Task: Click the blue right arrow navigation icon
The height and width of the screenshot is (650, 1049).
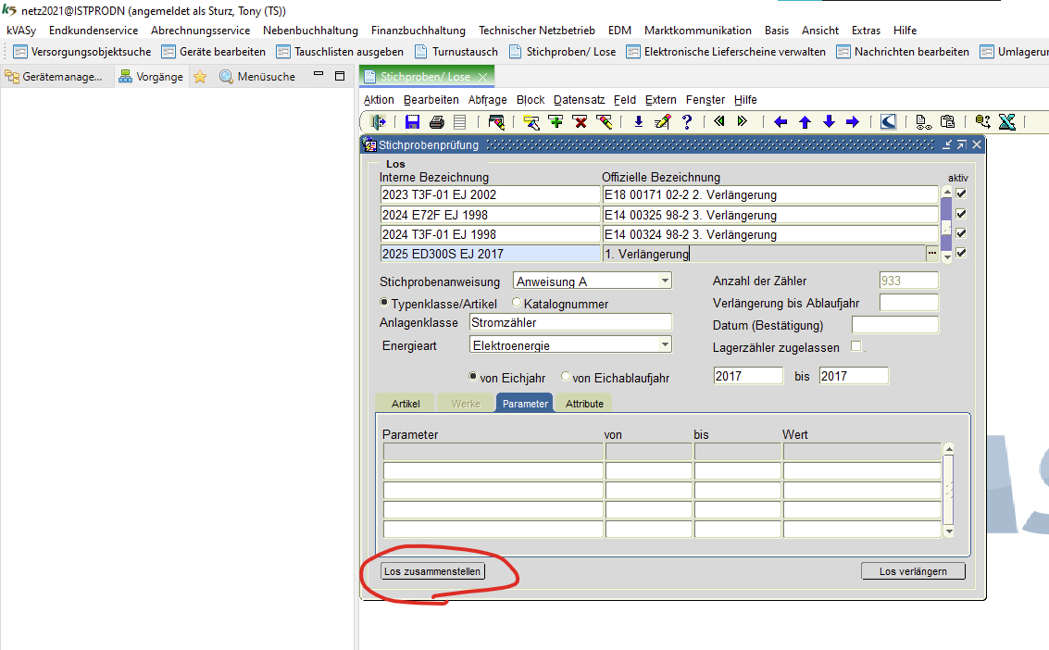Action: (853, 121)
